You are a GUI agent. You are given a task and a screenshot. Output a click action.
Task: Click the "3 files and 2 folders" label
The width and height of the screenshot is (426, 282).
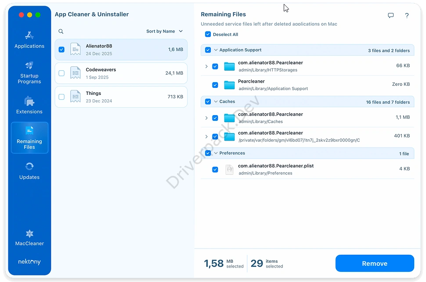pos(389,51)
